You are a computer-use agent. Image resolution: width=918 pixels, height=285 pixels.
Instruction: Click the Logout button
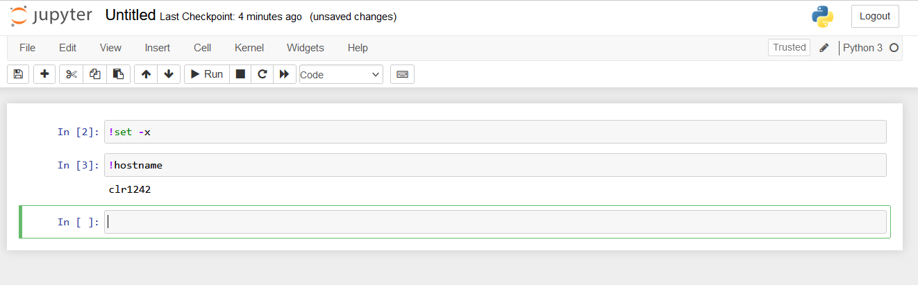(x=875, y=16)
